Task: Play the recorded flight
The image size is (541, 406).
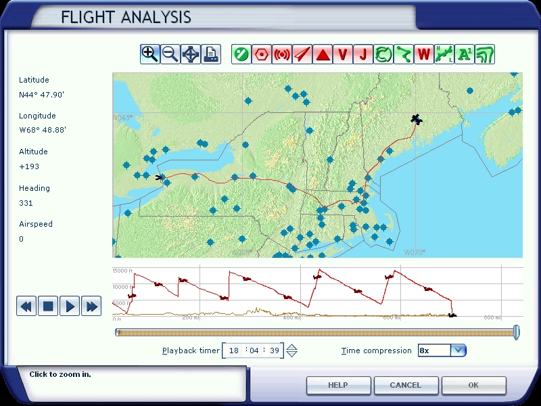Action: (x=70, y=306)
